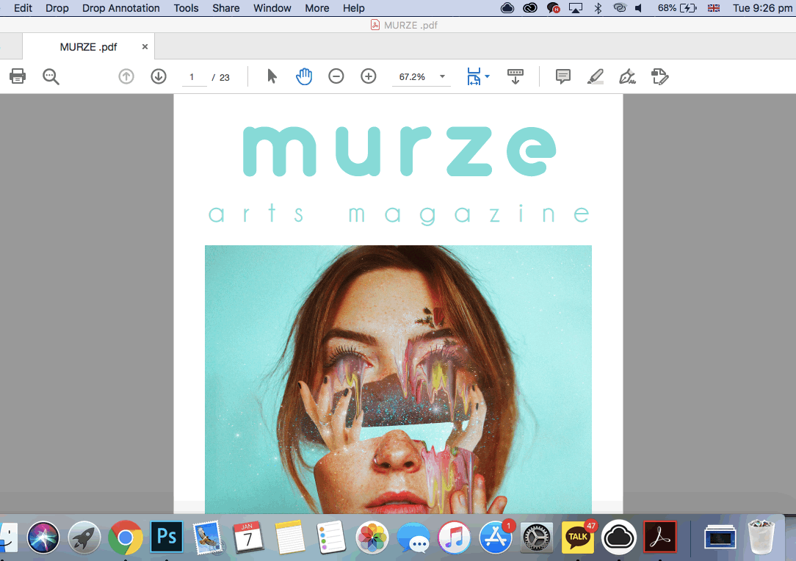Viewport: 796px width, 561px height.
Task: Open the sign document pen tool
Action: coord(627,76)
